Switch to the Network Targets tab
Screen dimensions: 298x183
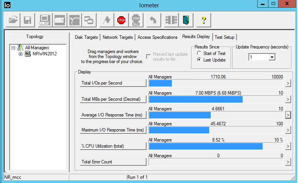tap(118, 37)
